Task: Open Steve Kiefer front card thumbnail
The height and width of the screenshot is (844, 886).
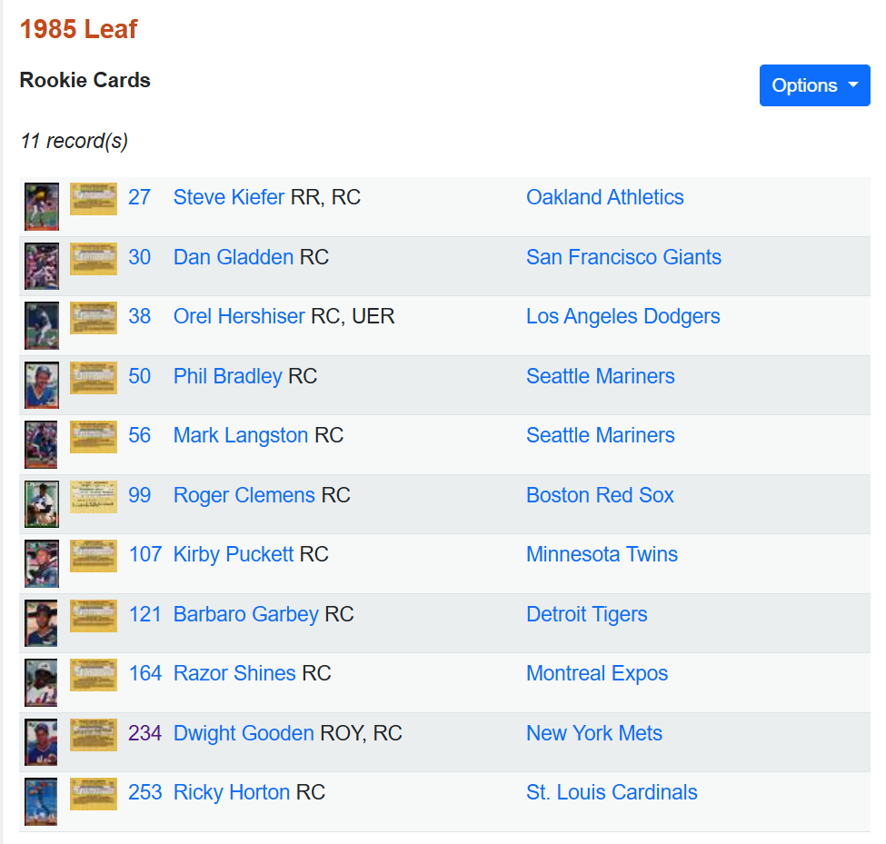Action: click(42, 207)
